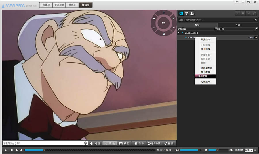
Task: Click the EN language badge on the file row
Action: tap(256, 38)
